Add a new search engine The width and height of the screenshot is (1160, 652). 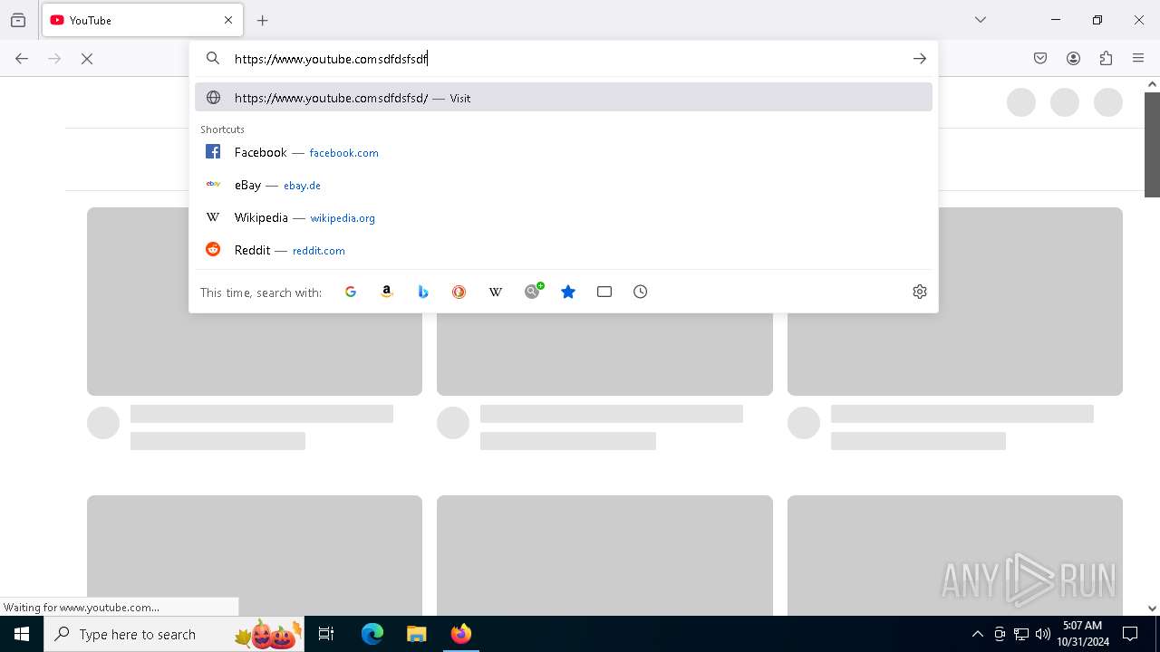click(533, 291)
